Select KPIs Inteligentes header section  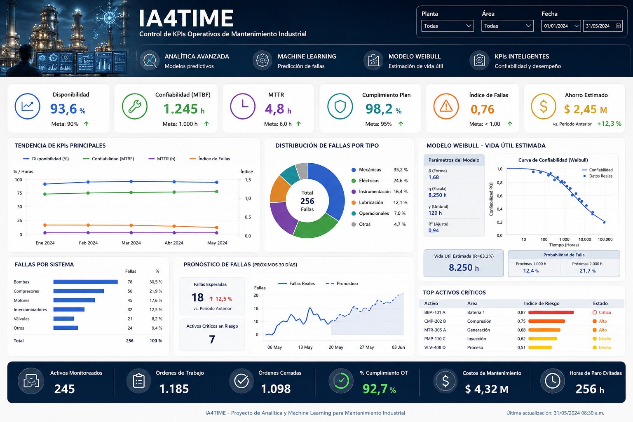point(516,61)
